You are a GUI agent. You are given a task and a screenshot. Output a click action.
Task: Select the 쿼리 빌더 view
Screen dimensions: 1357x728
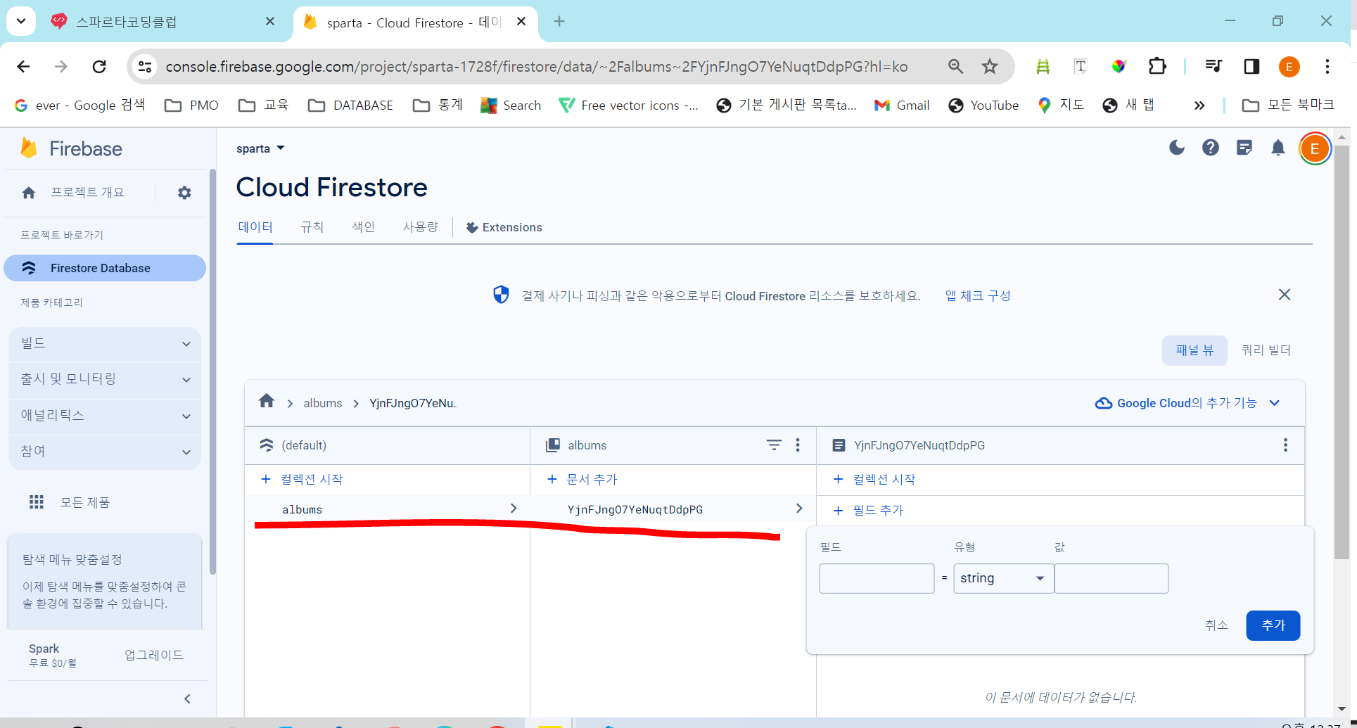1266,350
